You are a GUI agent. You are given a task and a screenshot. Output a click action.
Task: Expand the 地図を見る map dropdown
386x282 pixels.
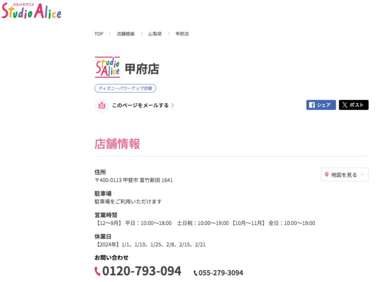(344, 175)
